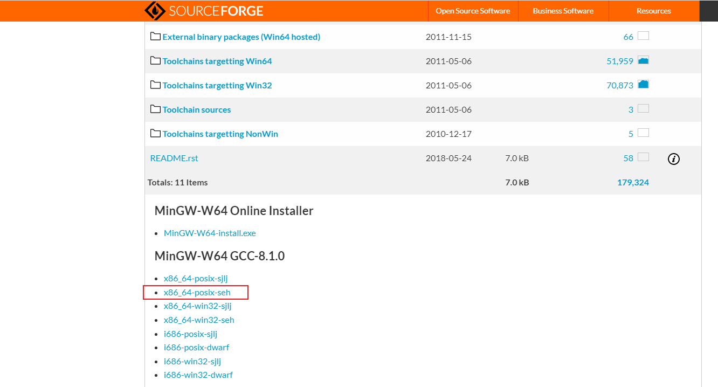
Task: Open Toolchains targetting NonWin folder link
Action: 220,134
